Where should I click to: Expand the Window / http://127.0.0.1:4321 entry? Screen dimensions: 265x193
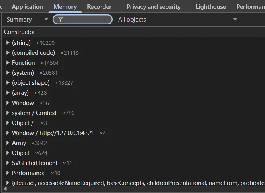(8, 133)
